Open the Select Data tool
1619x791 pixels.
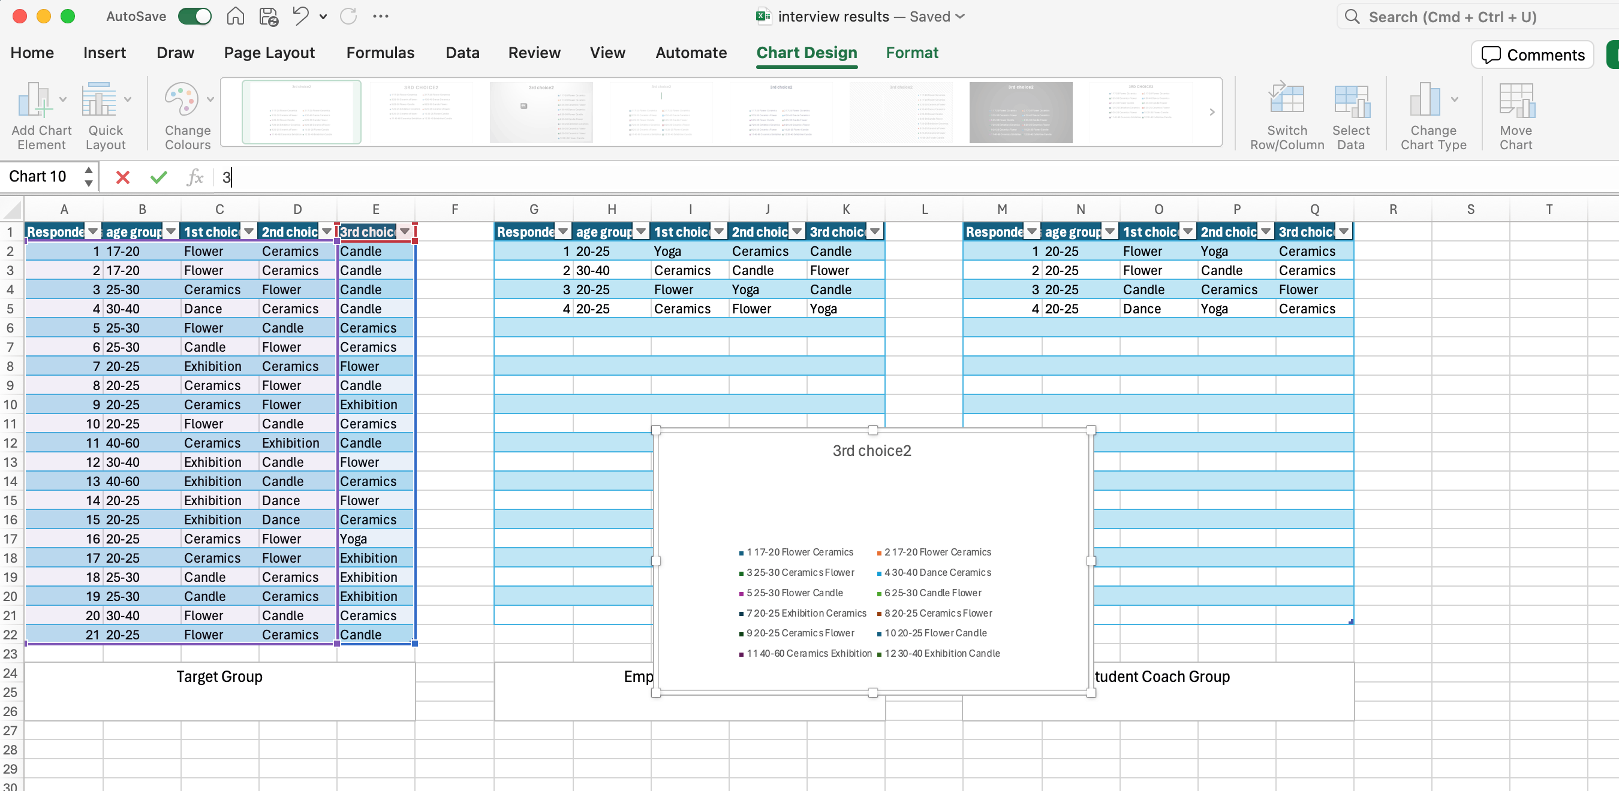pos(1350,101)
